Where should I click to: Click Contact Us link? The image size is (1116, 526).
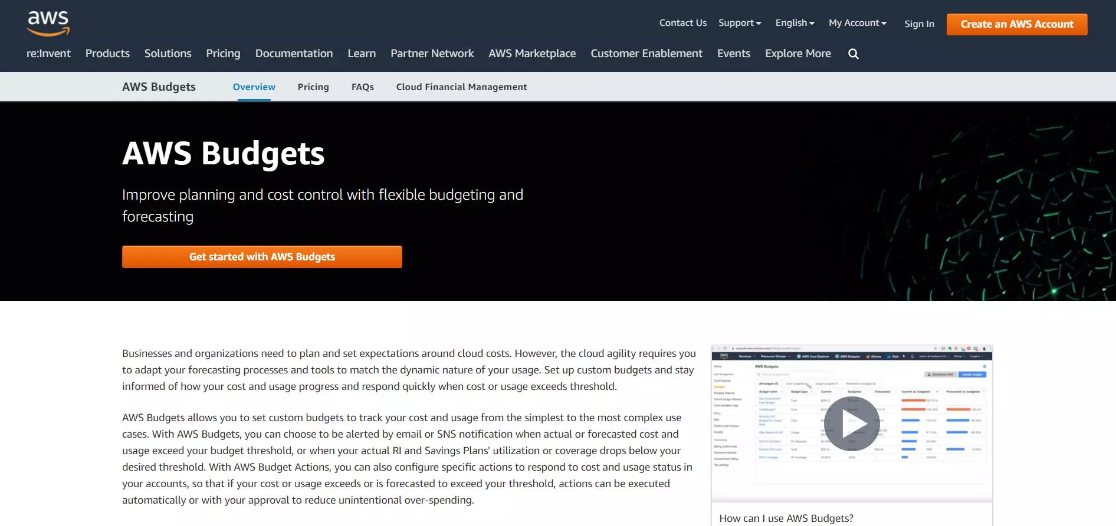(682, 23)
